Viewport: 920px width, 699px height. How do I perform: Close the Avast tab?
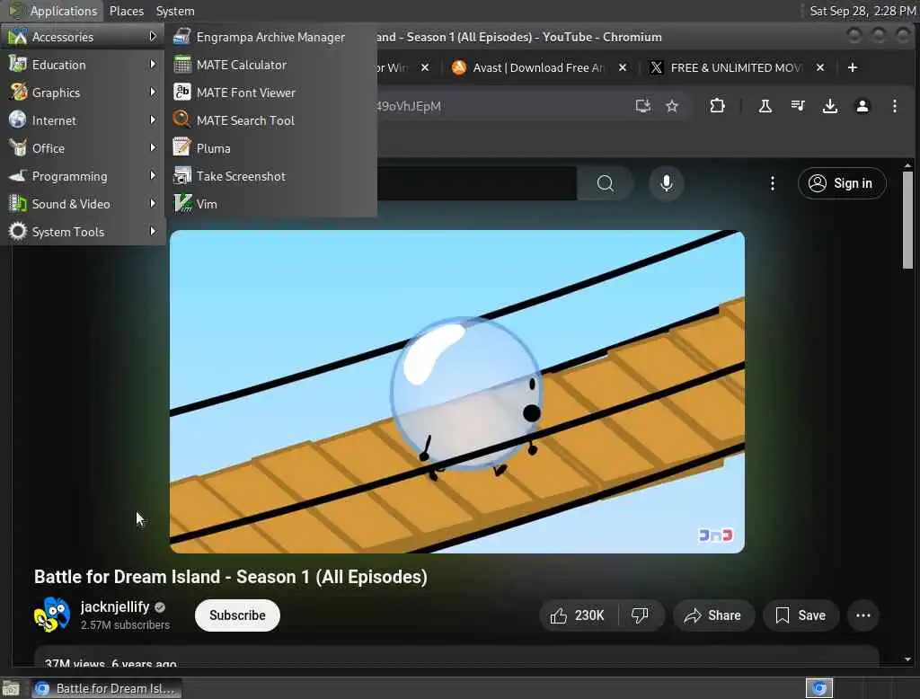point(623,67)
